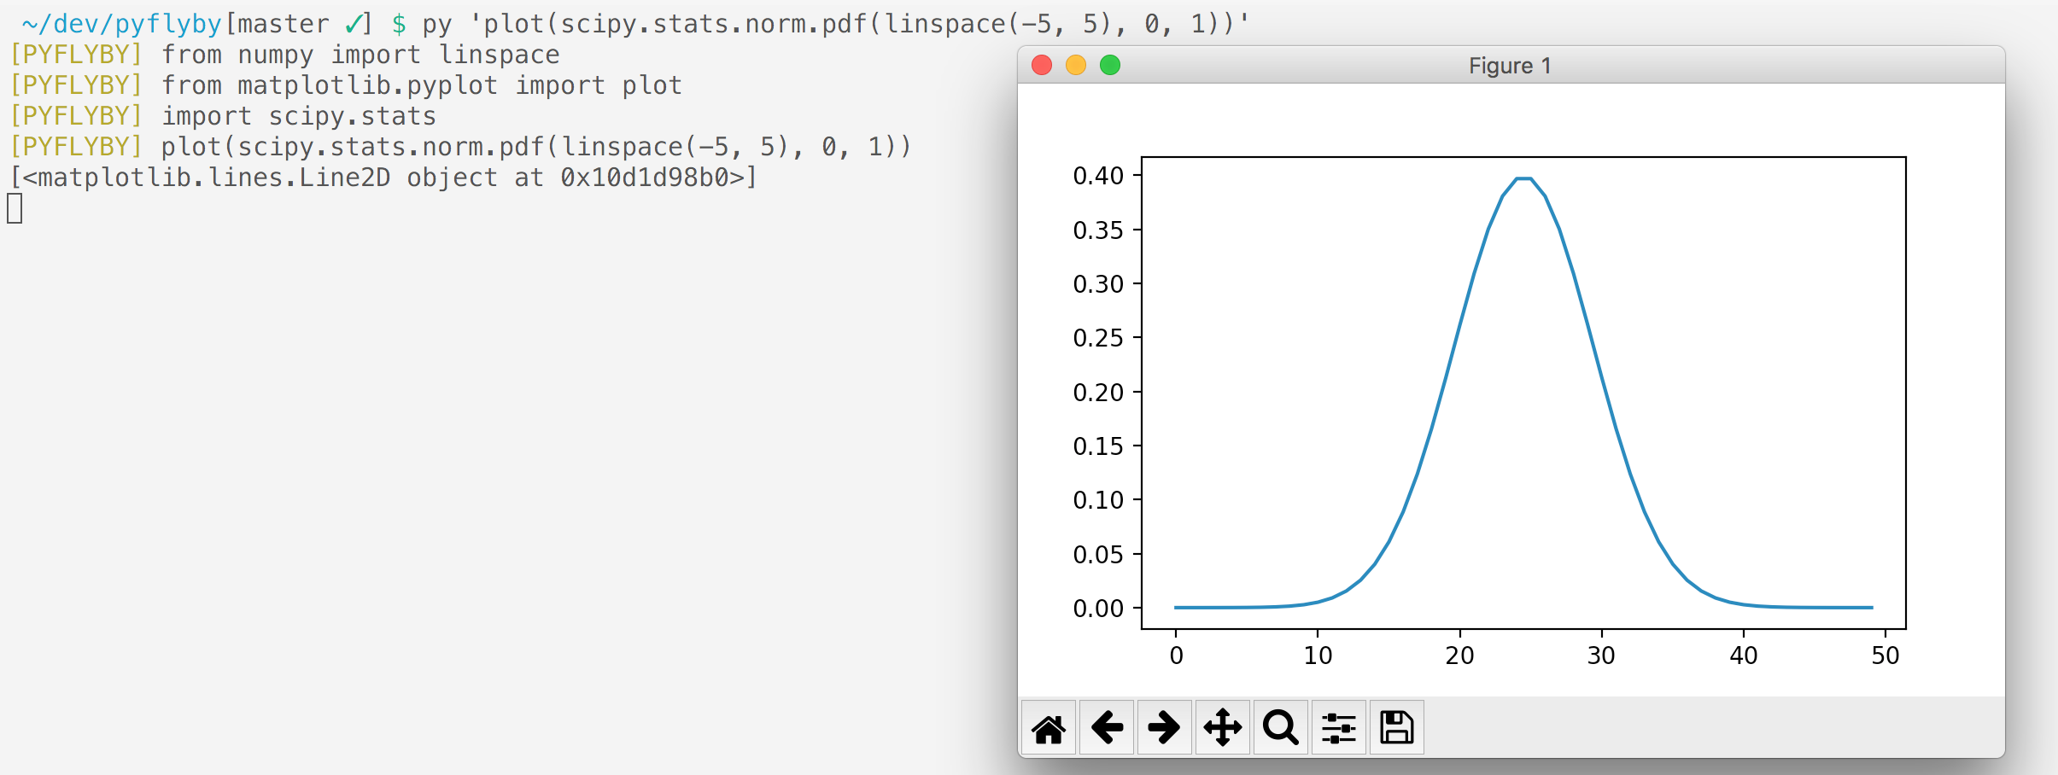The image size is (2058, 775).
Task: Select the pan/move tool with arrows icon
Action: pyautogui.click(x=1224, y=726)
